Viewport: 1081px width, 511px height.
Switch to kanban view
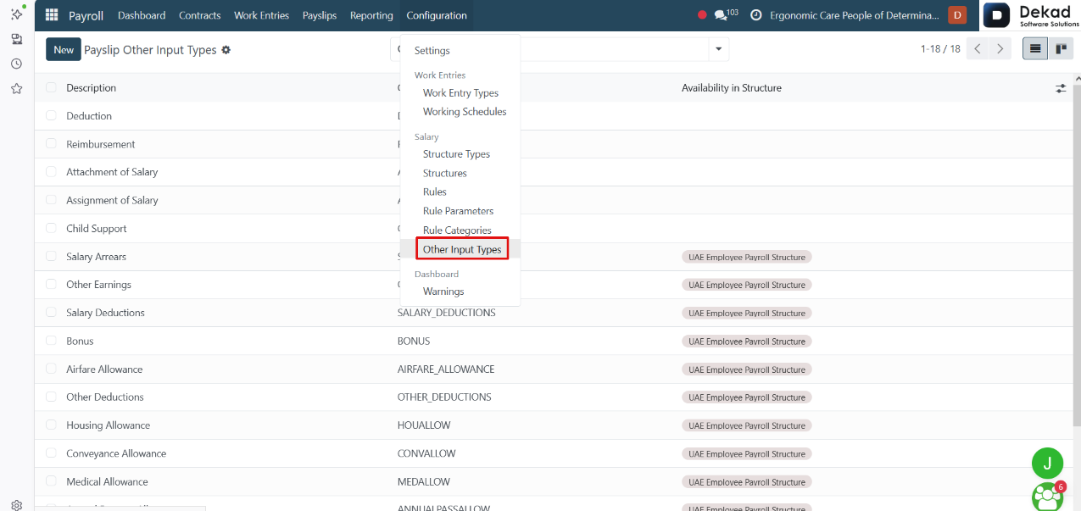pyautogui.click(x=1061, y=49)
